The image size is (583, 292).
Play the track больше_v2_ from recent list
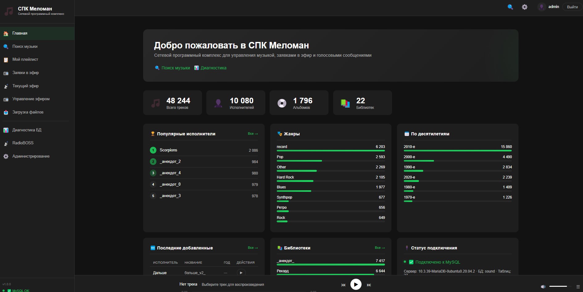241,273
